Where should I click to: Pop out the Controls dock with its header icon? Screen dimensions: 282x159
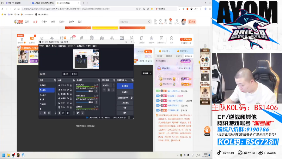click(133, 80)
